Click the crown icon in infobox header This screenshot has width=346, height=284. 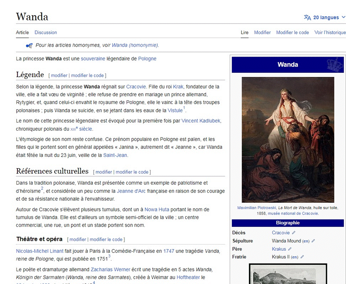[335, 65]
